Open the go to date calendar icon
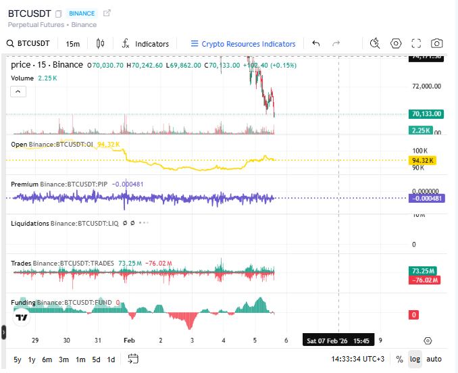Screen dimensions: 458x373 (x=133, y=359)
